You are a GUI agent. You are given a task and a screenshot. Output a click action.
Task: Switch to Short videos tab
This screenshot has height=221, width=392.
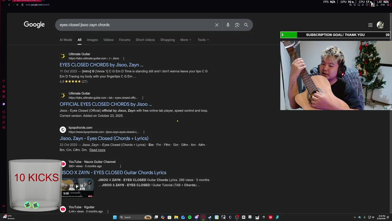coord(145,40)
